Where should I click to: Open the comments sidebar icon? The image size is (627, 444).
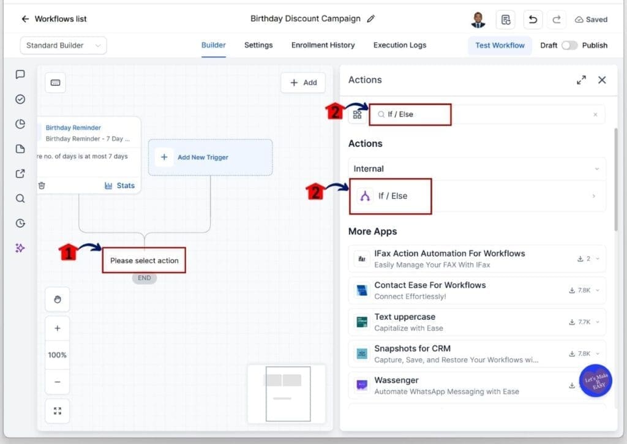coord(20,74)
